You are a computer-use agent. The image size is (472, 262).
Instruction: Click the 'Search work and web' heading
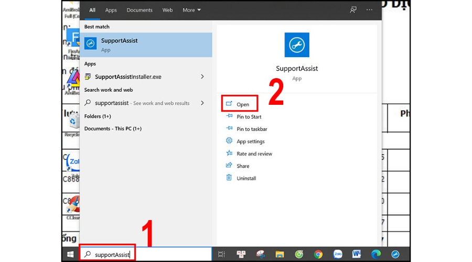tap(109, 90)
